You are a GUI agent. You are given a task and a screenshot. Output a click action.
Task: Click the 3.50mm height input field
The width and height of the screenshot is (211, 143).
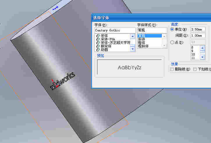click(198, 29)
